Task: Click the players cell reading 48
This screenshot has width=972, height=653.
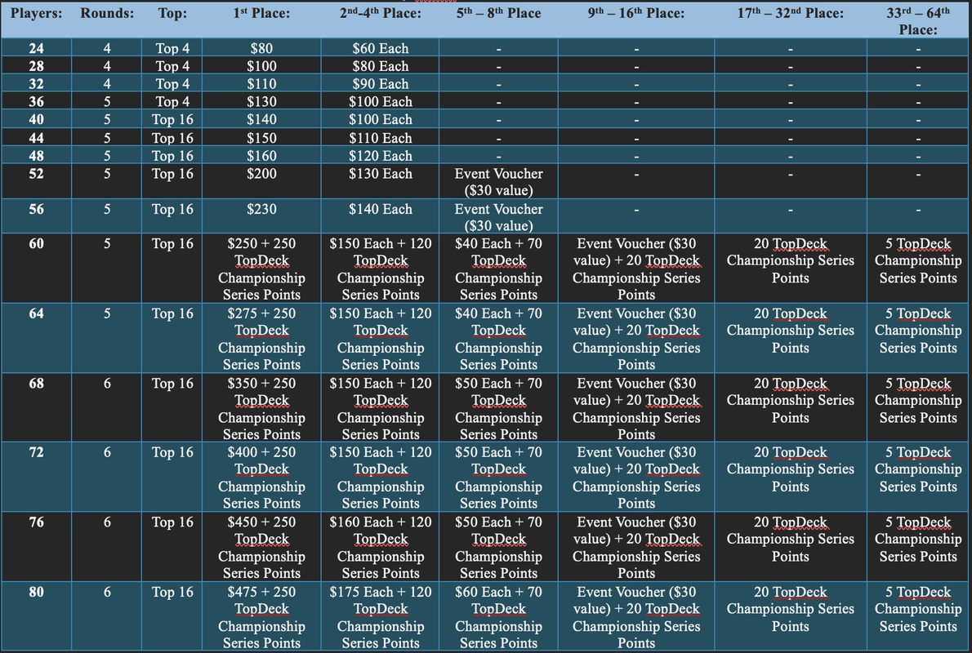Action: tap(37, 156)
